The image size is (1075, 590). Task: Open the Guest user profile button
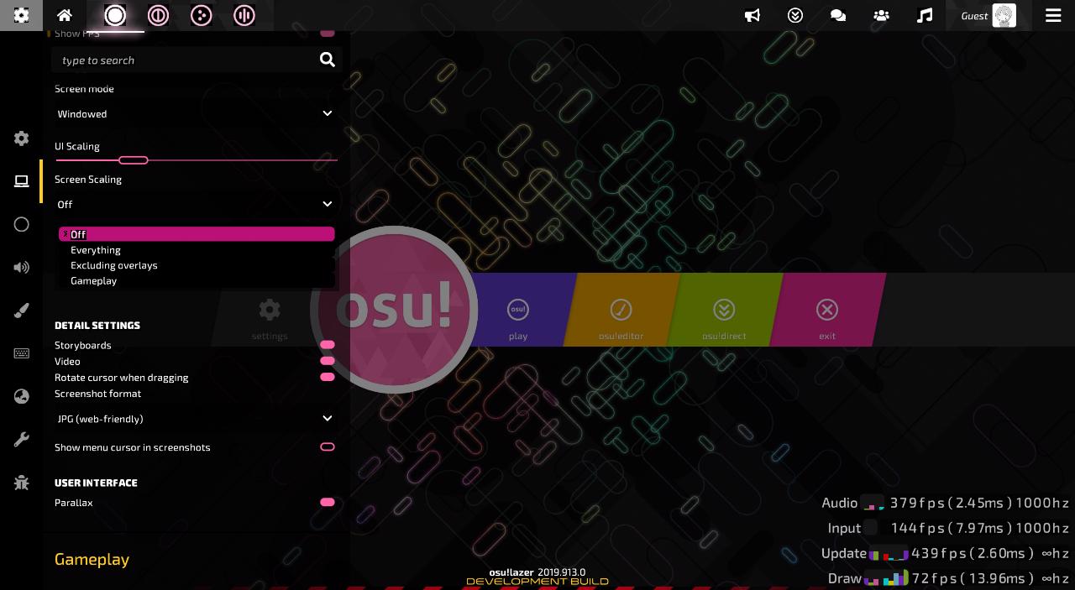pyautogui.click(x=988, y=15)
